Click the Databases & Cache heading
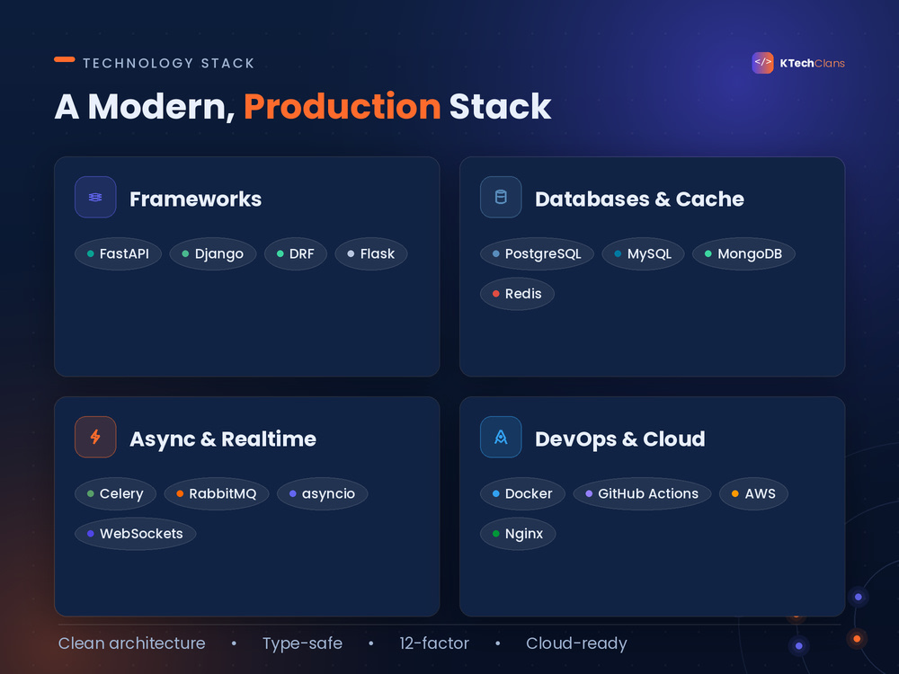This screenshot has width=899, height=674. pos(639,199)
